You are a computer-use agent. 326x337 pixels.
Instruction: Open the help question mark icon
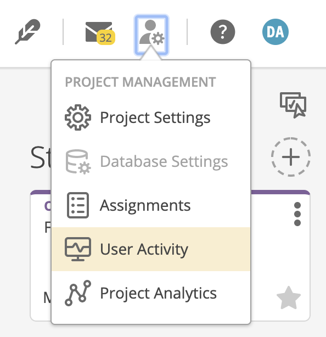(x=223, y=32)
